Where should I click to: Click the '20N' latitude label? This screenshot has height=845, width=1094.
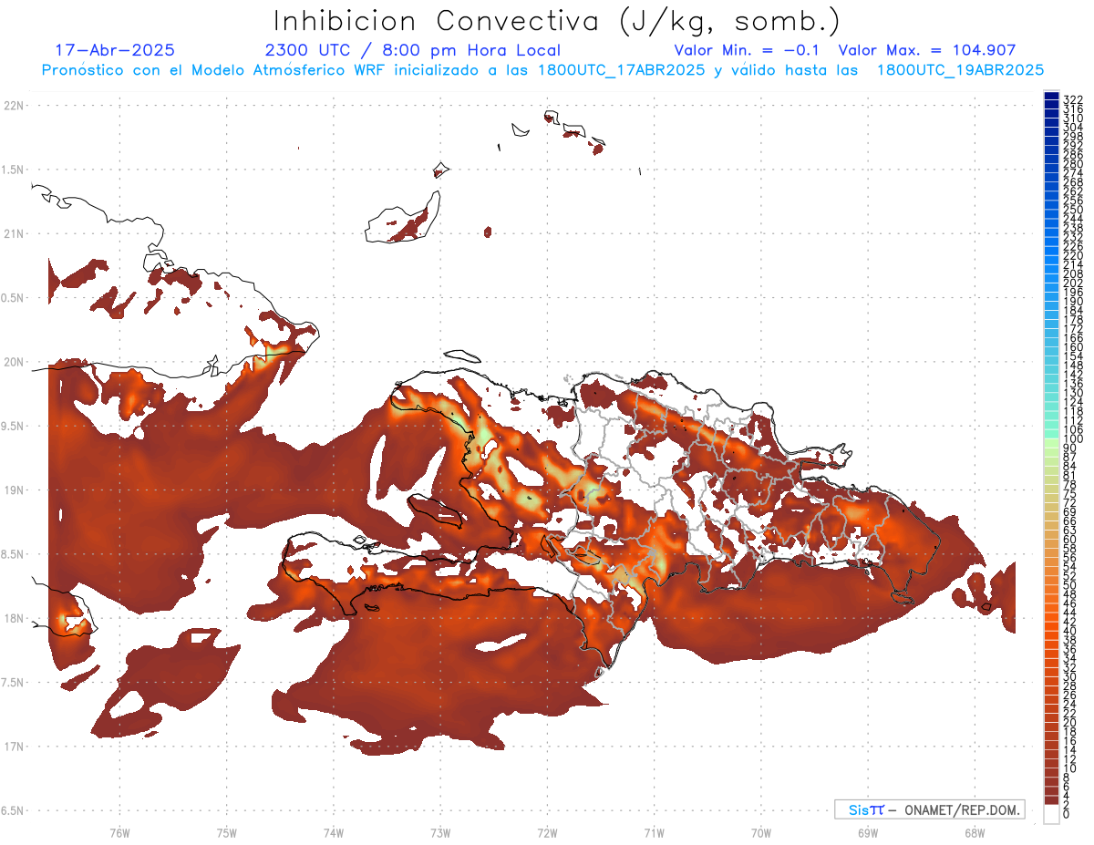pyautogui.click(x=14, y=362)
